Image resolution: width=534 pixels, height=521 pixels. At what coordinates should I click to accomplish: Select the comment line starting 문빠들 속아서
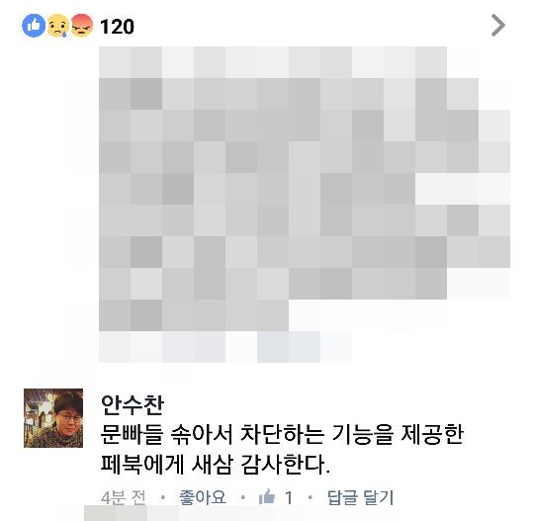pyautogui.click(x=282, y=435)
